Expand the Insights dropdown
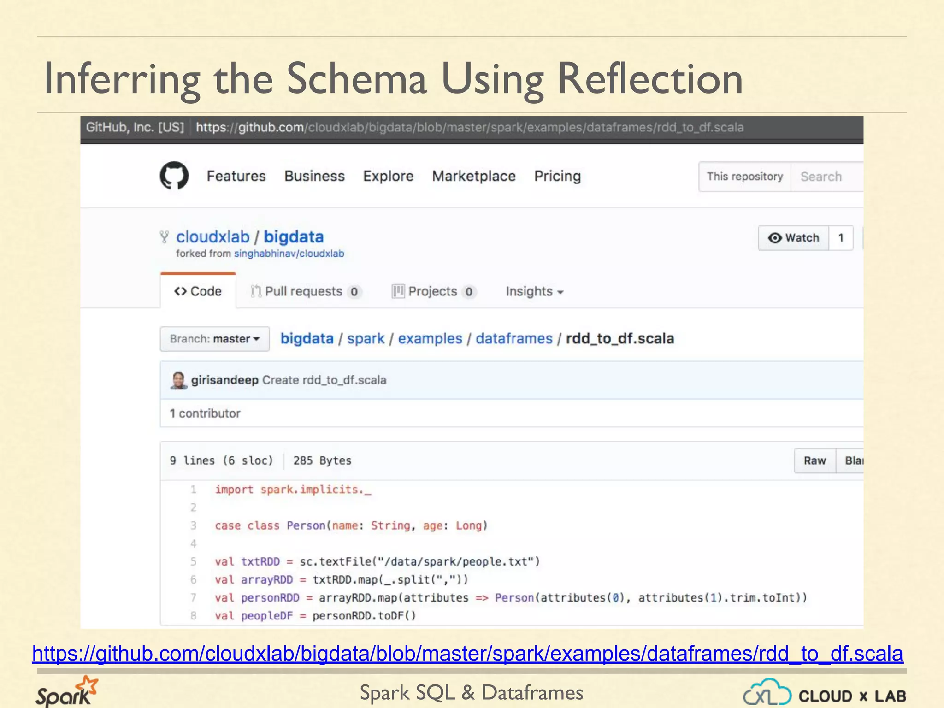 click(x=534, y=291)
